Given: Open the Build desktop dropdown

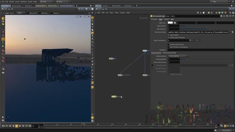Looking at the screenshot, I should coord(47,1).
